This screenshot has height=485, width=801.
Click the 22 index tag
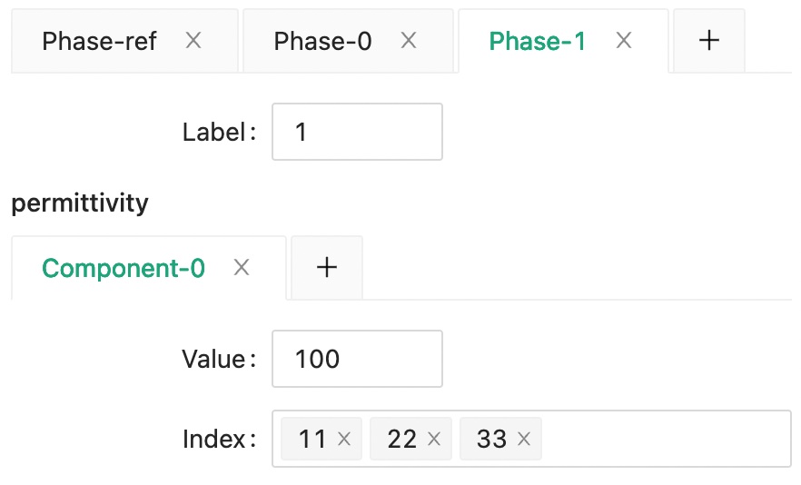401,440
